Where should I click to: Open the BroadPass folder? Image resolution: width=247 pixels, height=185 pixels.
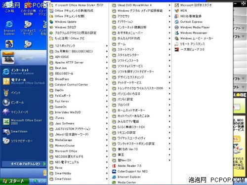click(x=79, y=79)
